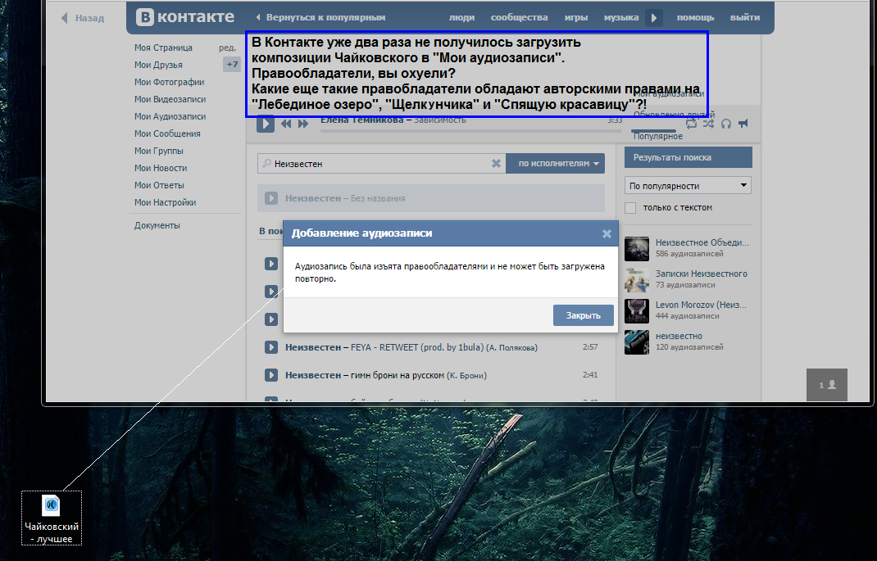Skip to previous track in player

point(286,124)
